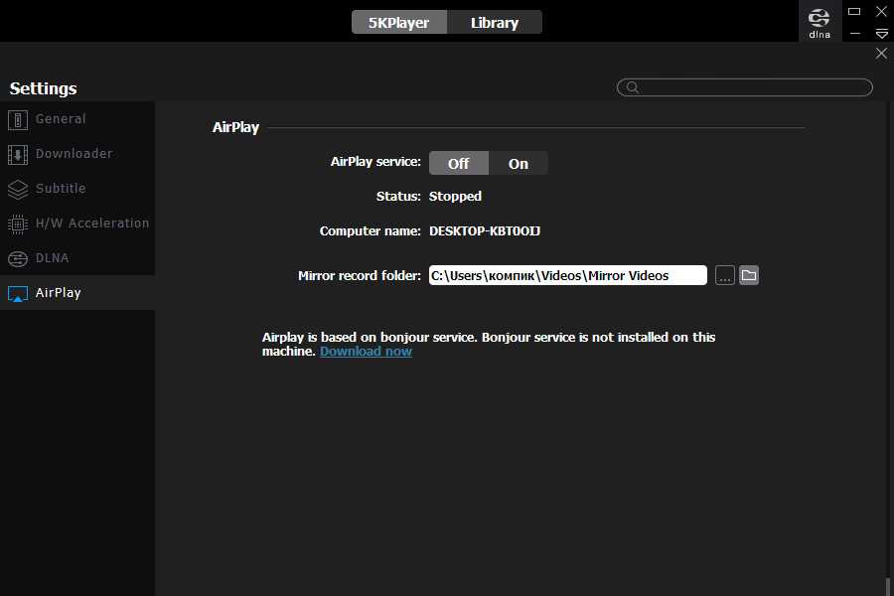Close the Settings panel
894x596 pixels.
(x=881, y=54)
